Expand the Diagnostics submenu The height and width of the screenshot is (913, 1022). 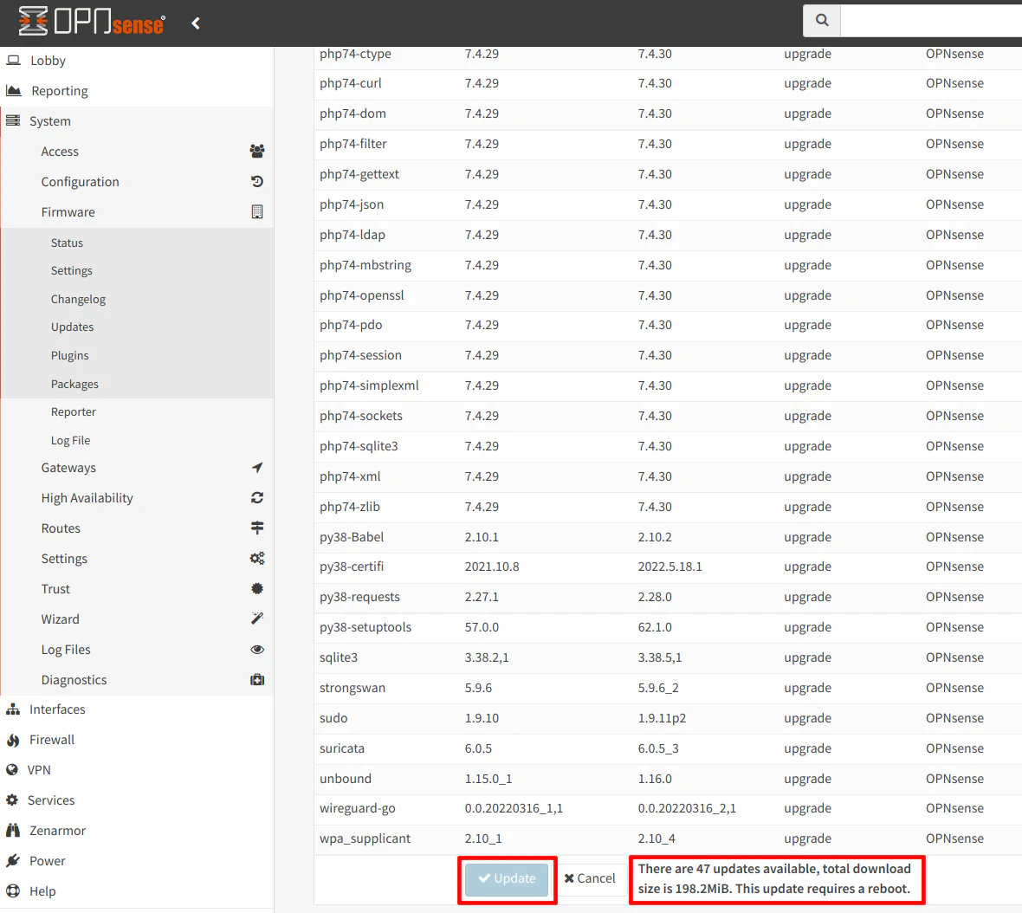click(x=74, y=680)
